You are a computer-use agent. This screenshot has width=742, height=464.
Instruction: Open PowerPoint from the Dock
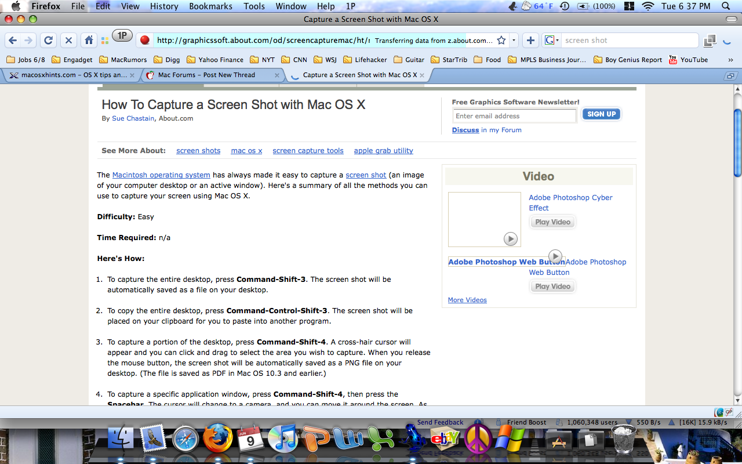click(x=317, y=439)
